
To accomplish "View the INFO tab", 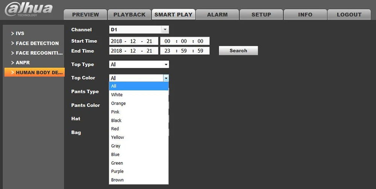I will 305,15.
